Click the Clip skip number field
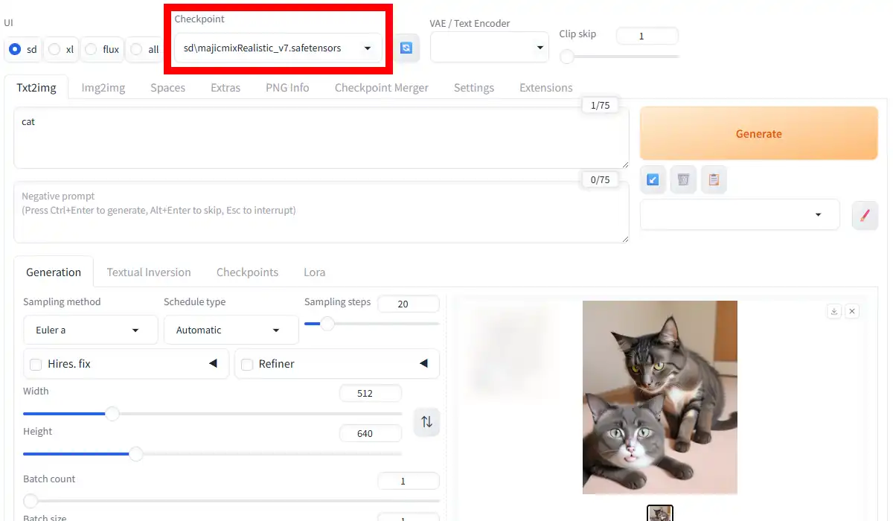The height and width of the screenshot is (521, 893). (647, 36)
